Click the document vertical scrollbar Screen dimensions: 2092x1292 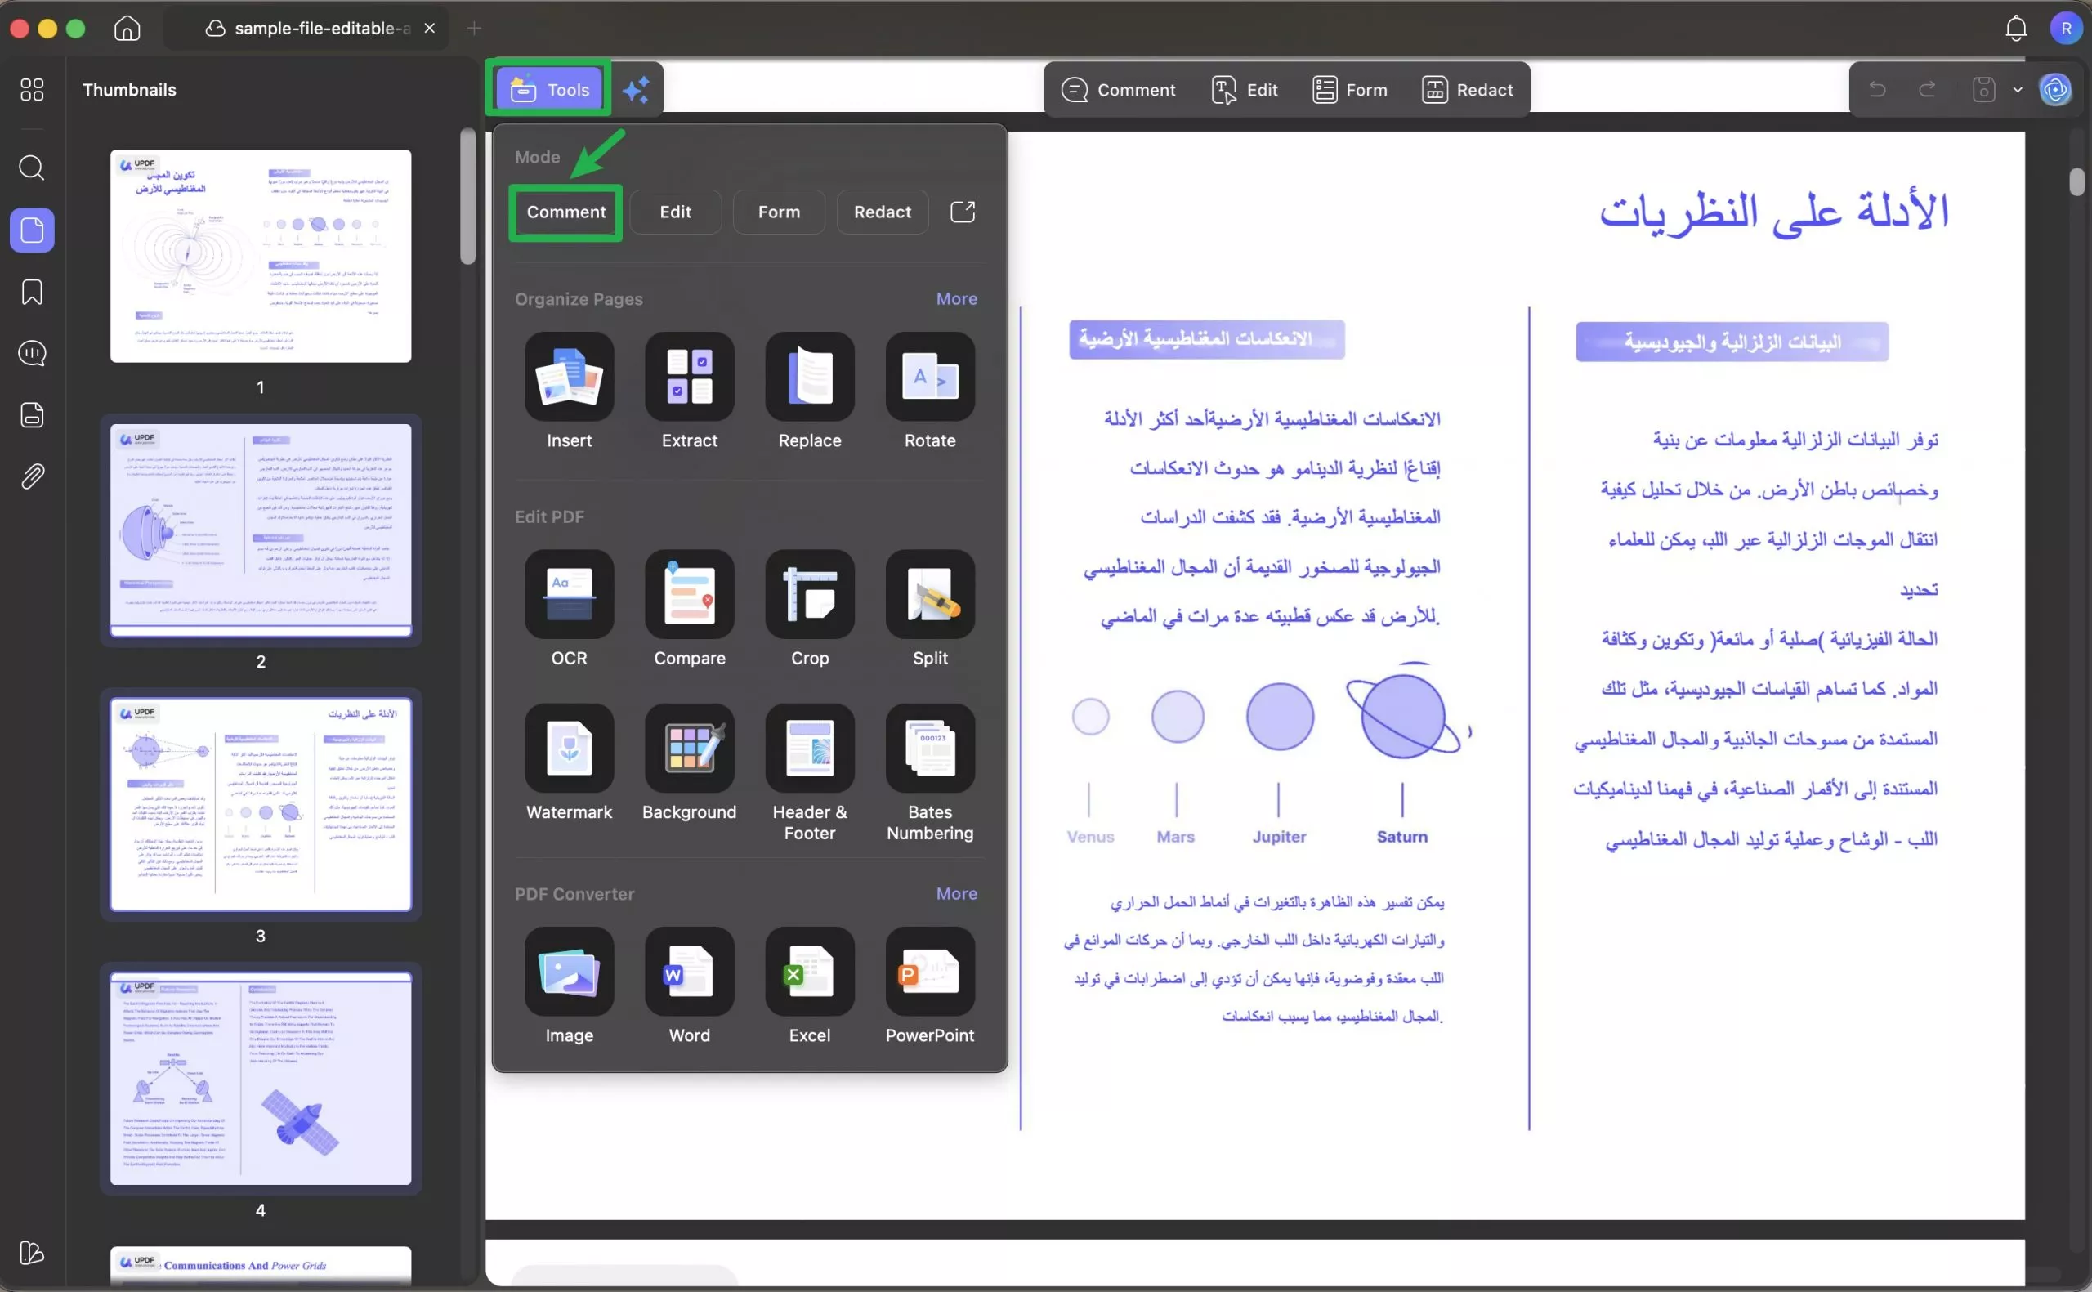tap(2077, 181)
